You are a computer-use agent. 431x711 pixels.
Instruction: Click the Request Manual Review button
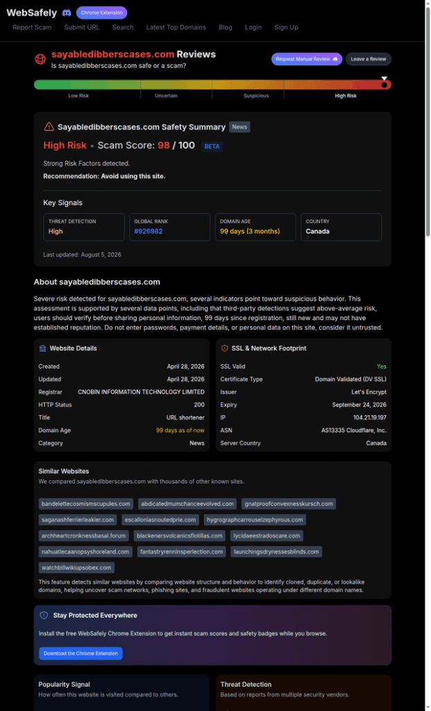point(307,59)
